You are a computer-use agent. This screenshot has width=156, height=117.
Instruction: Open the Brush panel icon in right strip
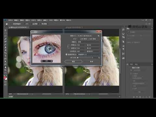(123, 34)
